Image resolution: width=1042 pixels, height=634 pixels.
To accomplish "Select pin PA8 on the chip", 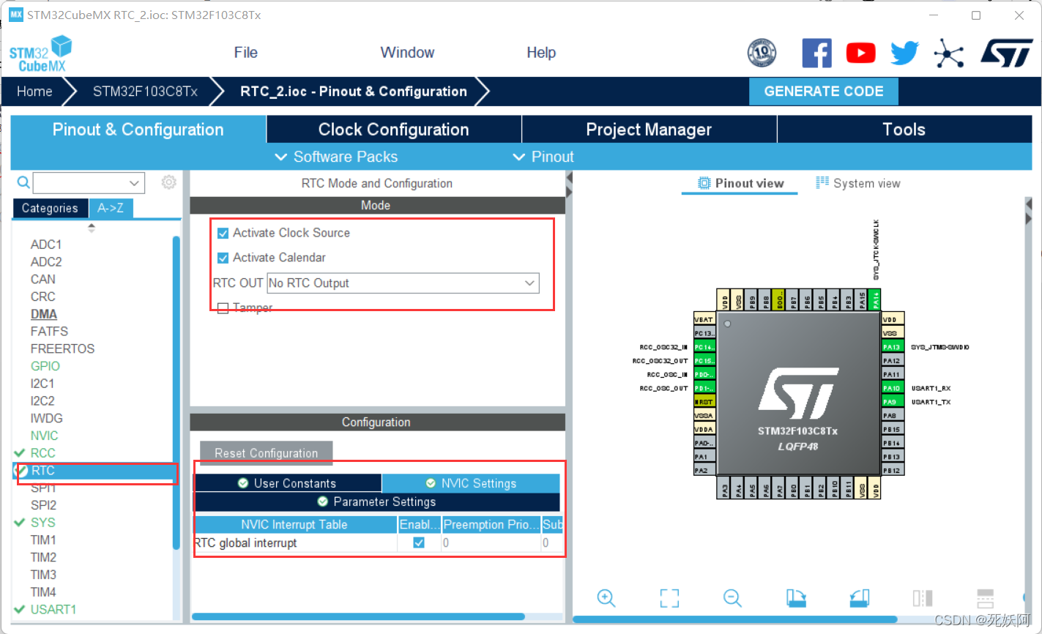I will pos(892,416).
